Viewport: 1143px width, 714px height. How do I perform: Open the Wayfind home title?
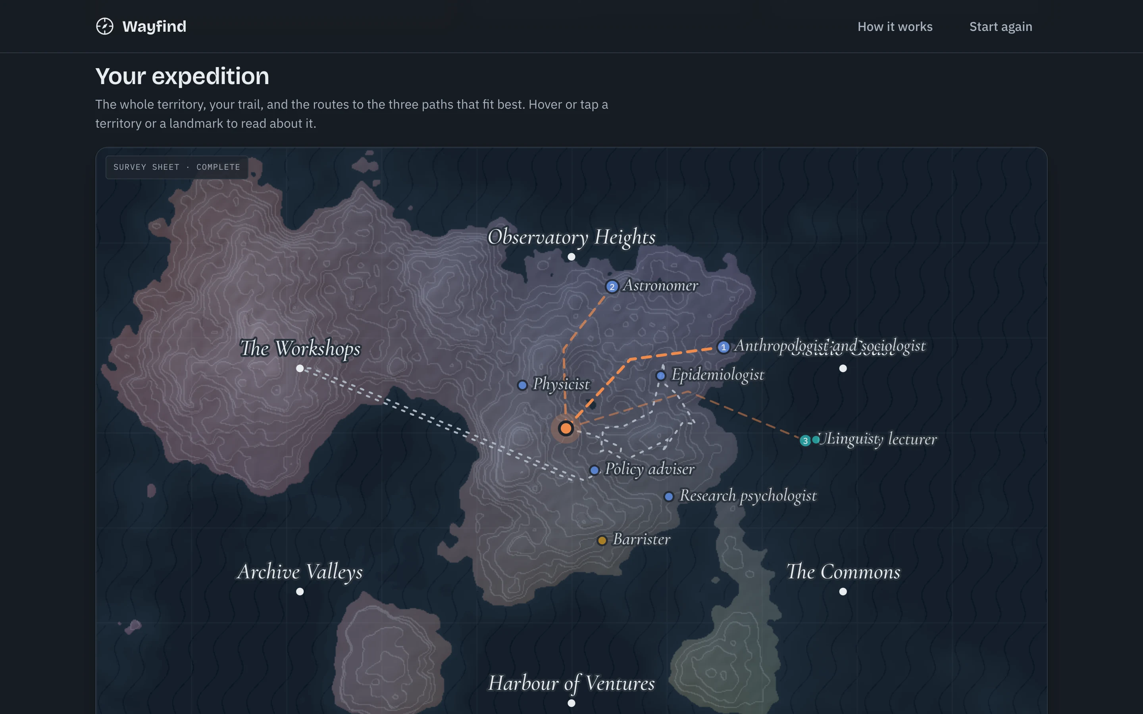coord(154,27)
